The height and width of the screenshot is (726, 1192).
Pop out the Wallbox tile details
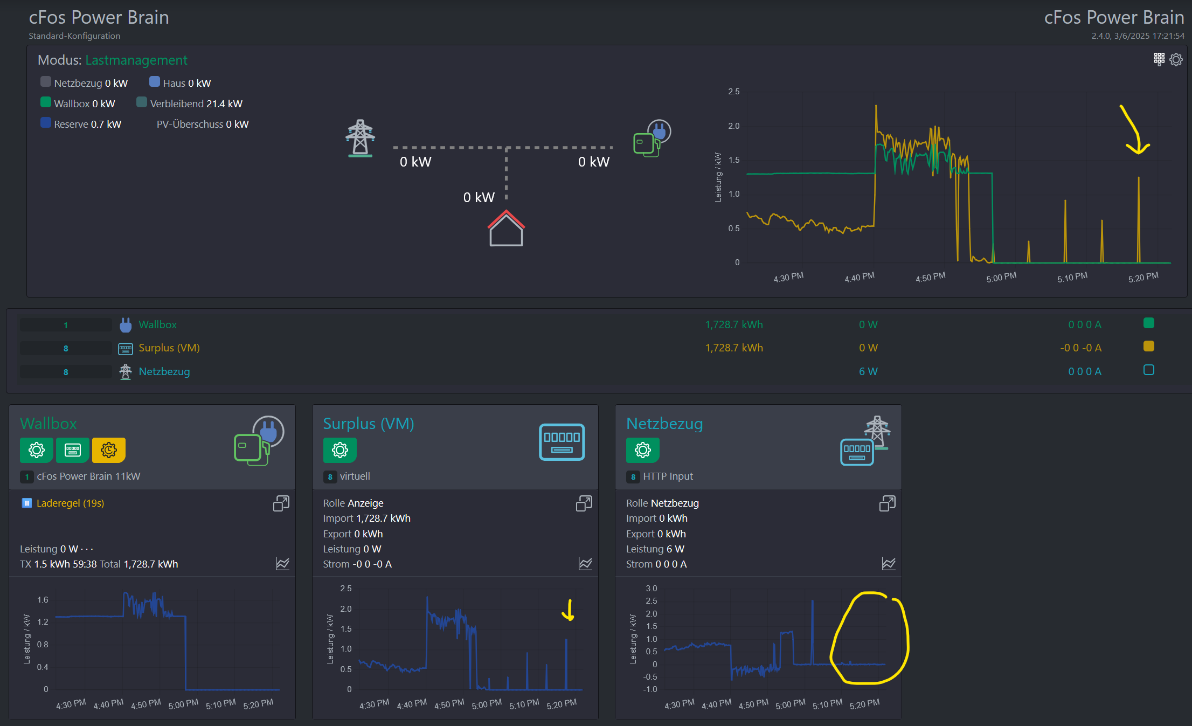pos(281,503)
